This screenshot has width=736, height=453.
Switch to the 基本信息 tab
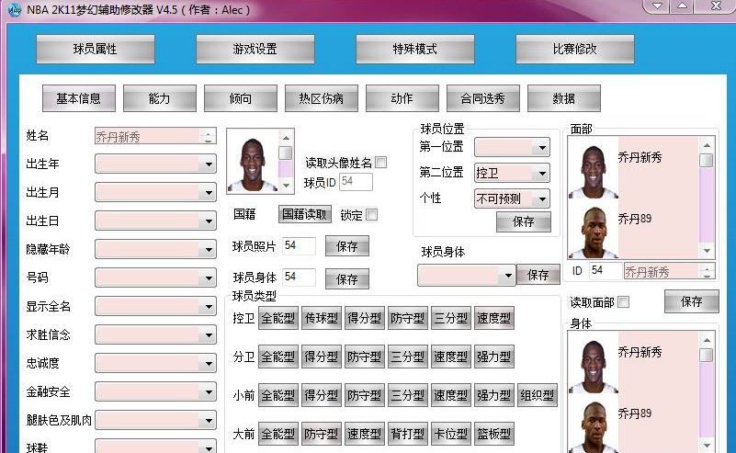click(x=79, y=98)
